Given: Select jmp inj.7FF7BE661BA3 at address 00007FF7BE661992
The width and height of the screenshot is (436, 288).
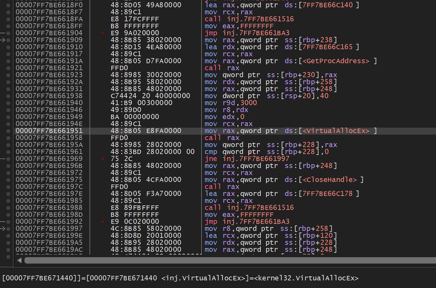Looking at the screenshot, I should pos(247,222).
